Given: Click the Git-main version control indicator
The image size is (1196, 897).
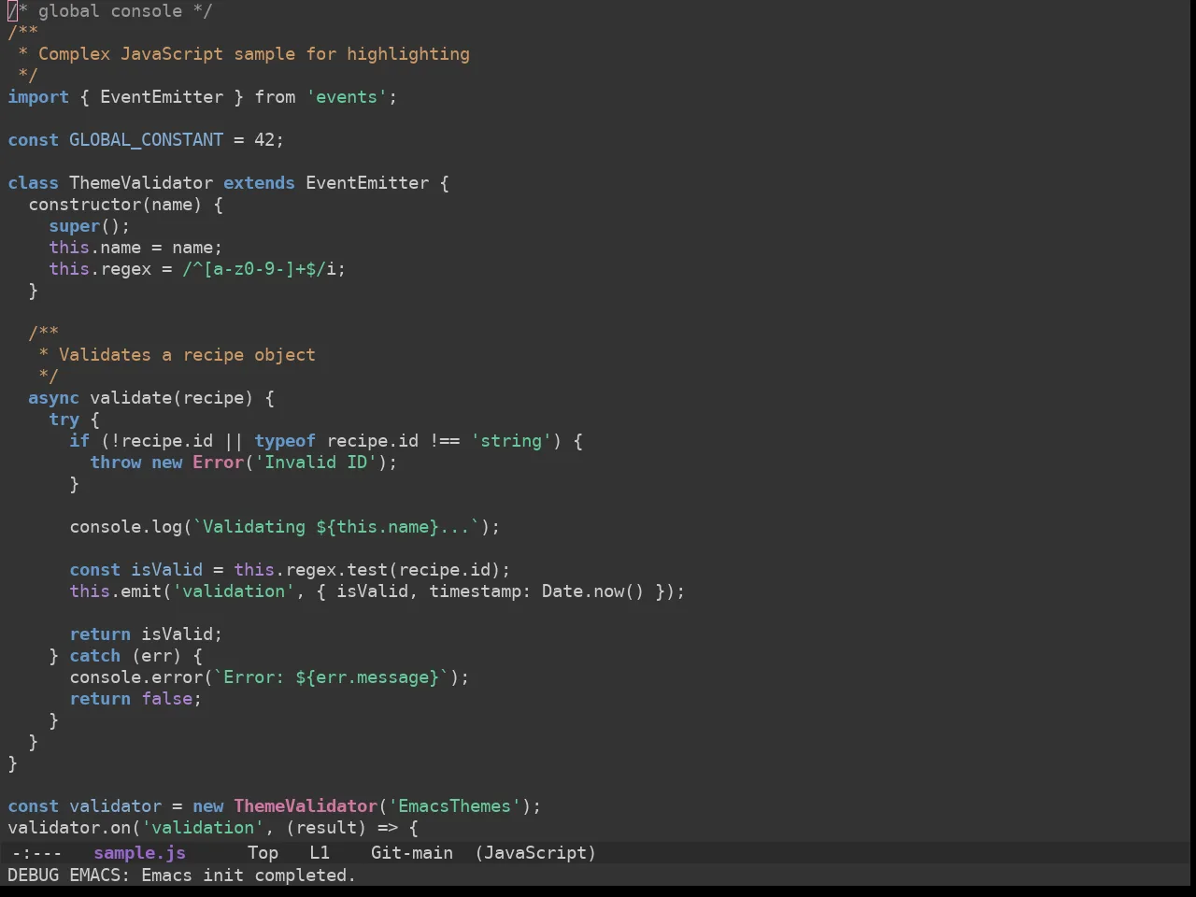Looking at the screenshot, I should (412, 853).
